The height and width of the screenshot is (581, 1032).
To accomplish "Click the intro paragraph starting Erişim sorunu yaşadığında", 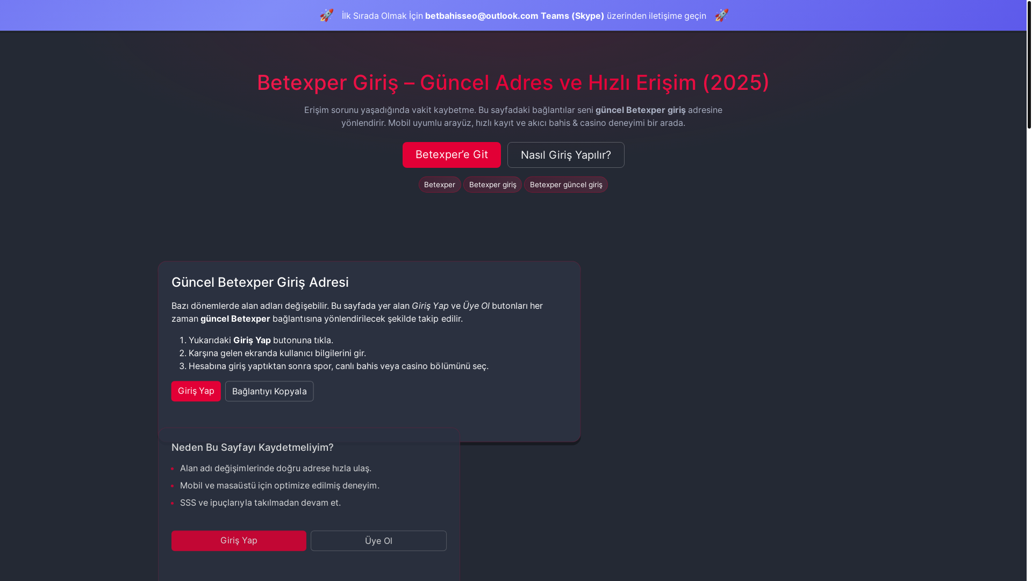I will point(513,116).
